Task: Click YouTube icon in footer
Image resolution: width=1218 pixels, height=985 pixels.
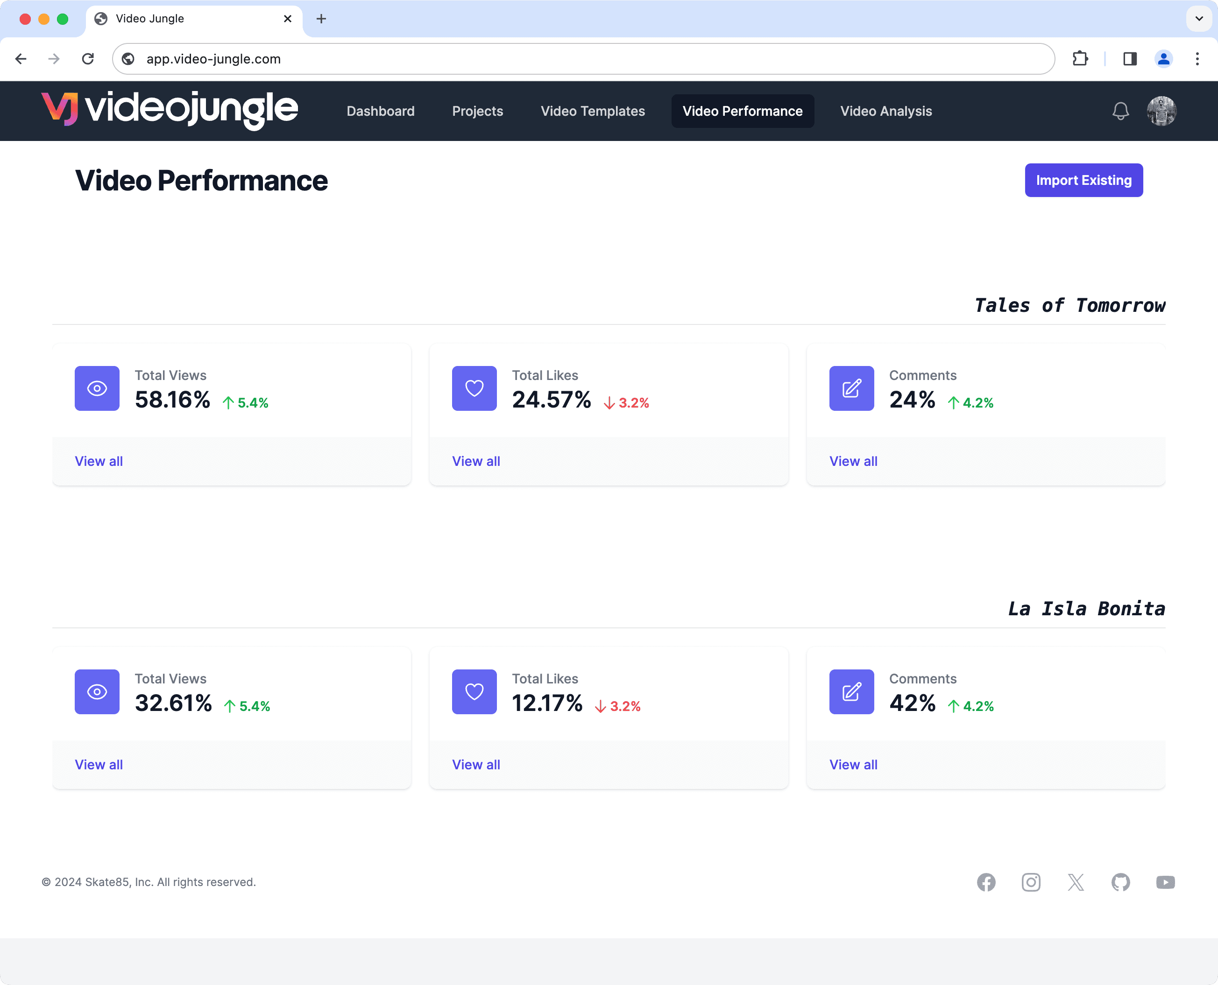Action: 1165,882
